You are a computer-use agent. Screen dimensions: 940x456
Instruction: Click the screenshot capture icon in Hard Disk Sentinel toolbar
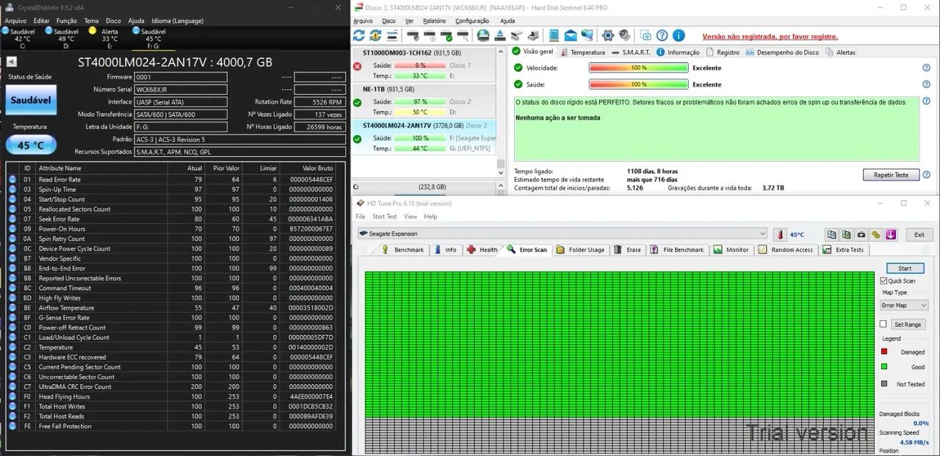(645, 35)
